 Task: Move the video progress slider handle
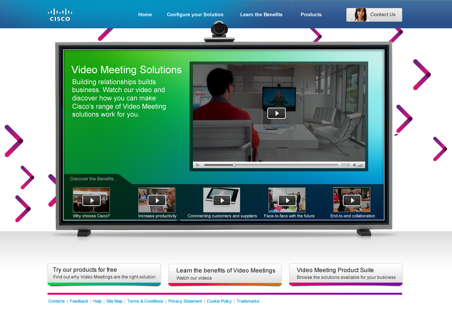(234, 165)
